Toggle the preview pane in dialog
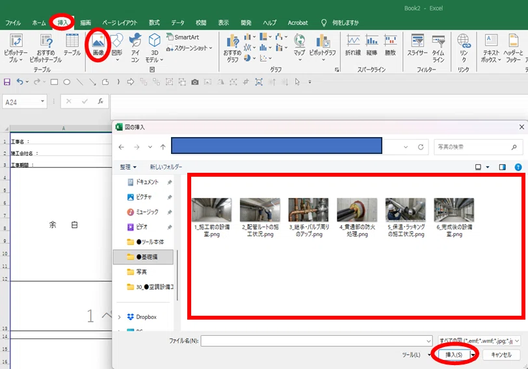Screen dimensions: 528x369 (502, 167)
